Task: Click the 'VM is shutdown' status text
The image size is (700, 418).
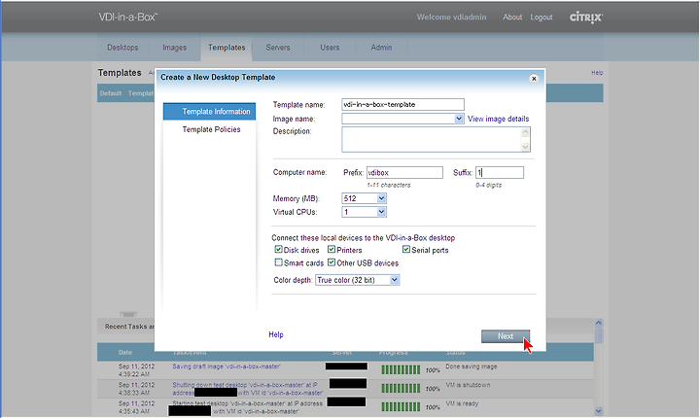Action: (468, 385)
